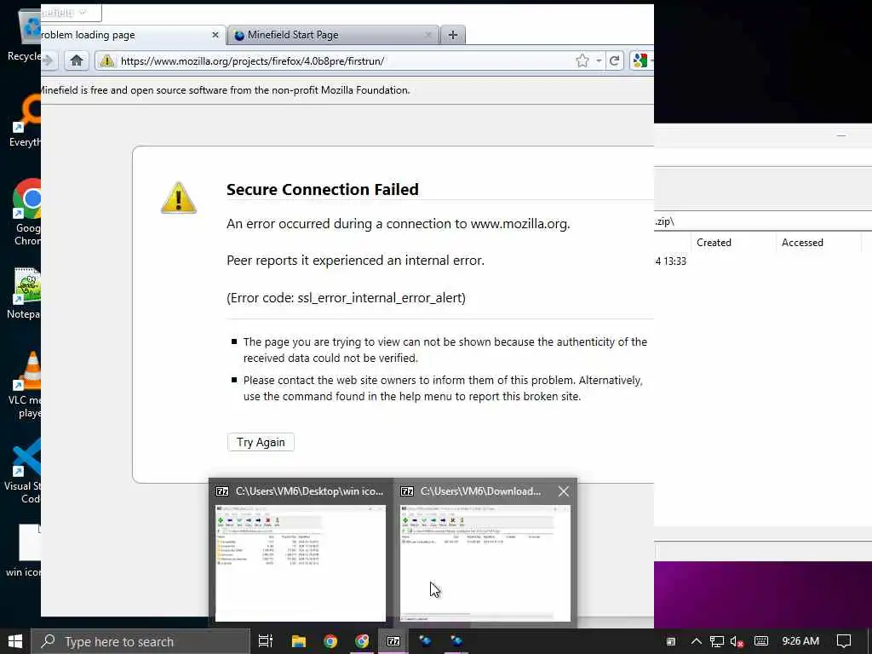Select the Notepad++ desktop shortcut
This screenshot has width=872, height=654.
pos(25,294)
